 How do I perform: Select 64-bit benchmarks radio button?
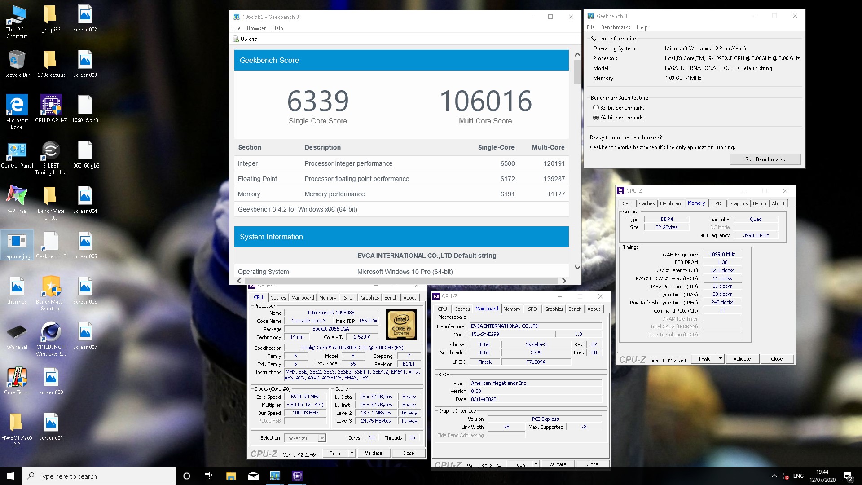[596, 118]
